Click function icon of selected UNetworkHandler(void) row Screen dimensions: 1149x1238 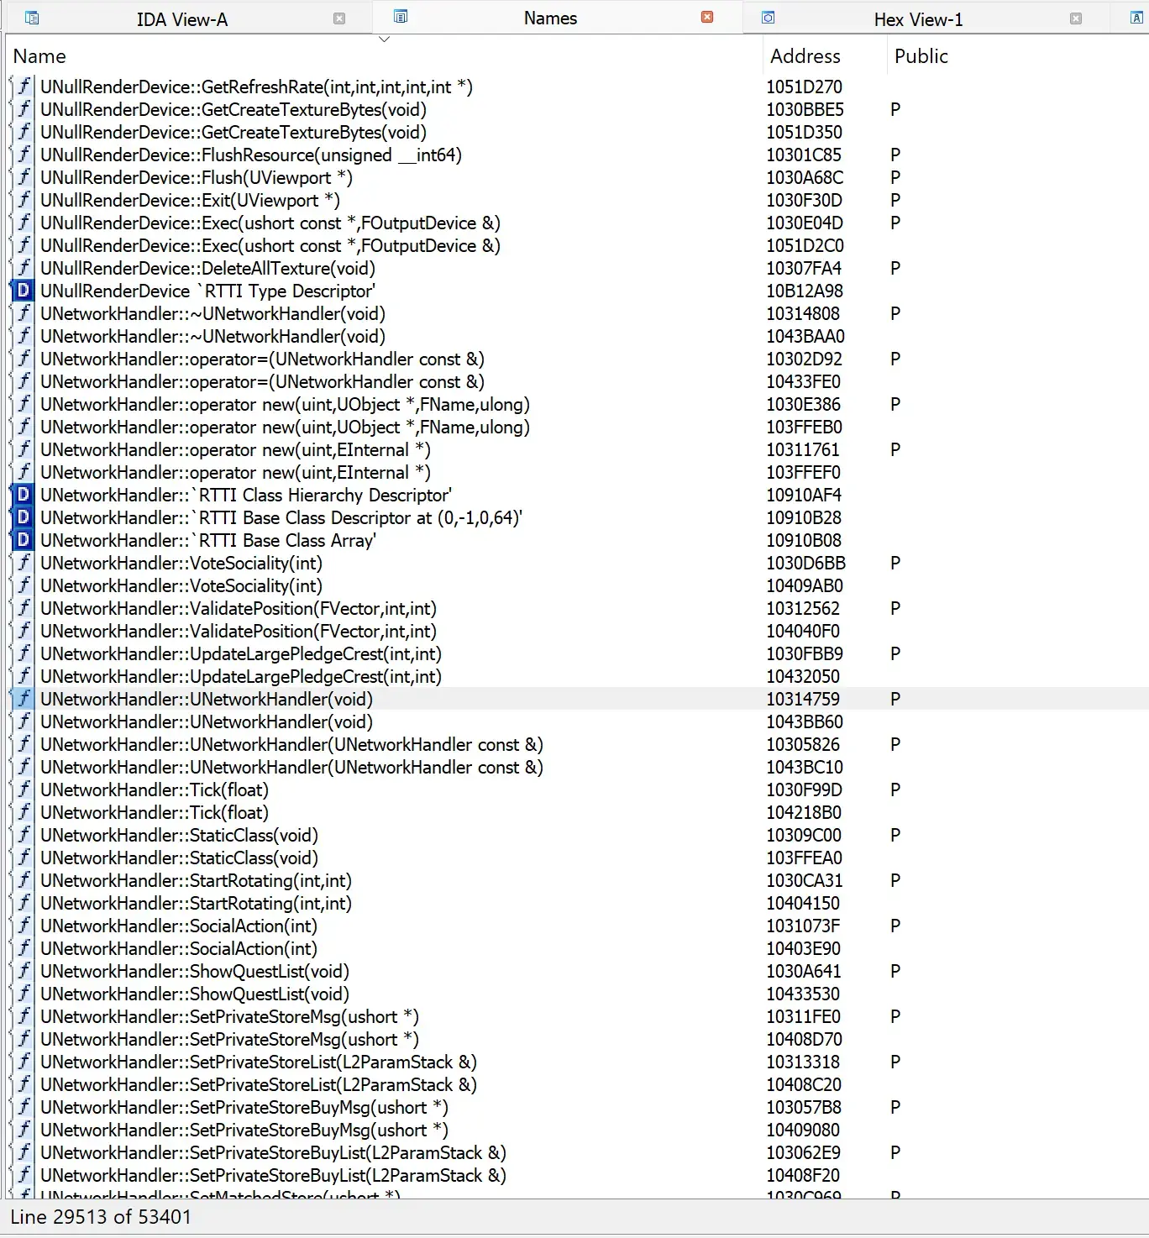point(24,699)
